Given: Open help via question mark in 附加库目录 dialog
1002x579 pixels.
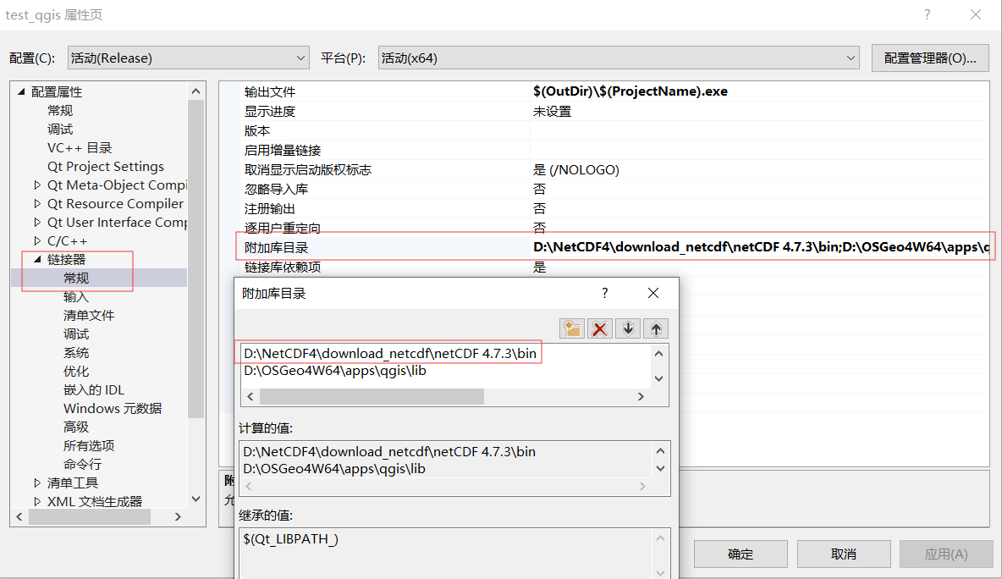Looking at the screenshot, I should tap(604, 293).
